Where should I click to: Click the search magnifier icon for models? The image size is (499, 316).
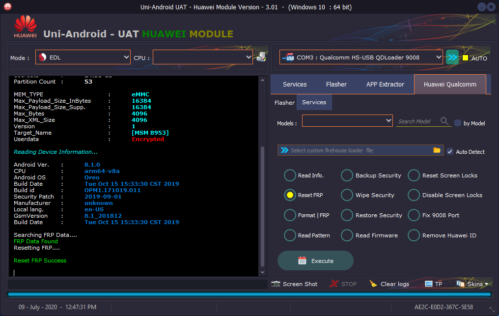(444, 121)
